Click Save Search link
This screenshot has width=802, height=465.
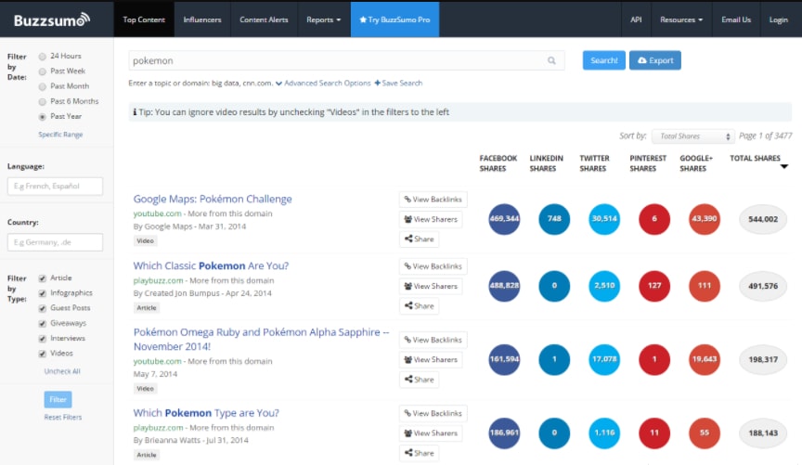(x=398, y=83)
